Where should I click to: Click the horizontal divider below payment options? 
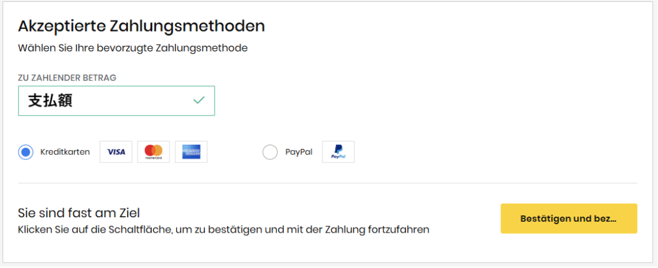328,183
